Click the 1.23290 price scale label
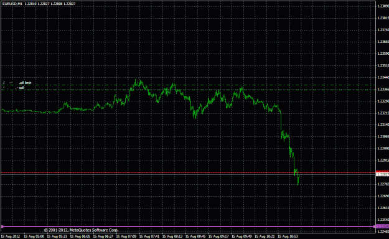This screenshot has width=389, height=239. [x=383, y=101]
